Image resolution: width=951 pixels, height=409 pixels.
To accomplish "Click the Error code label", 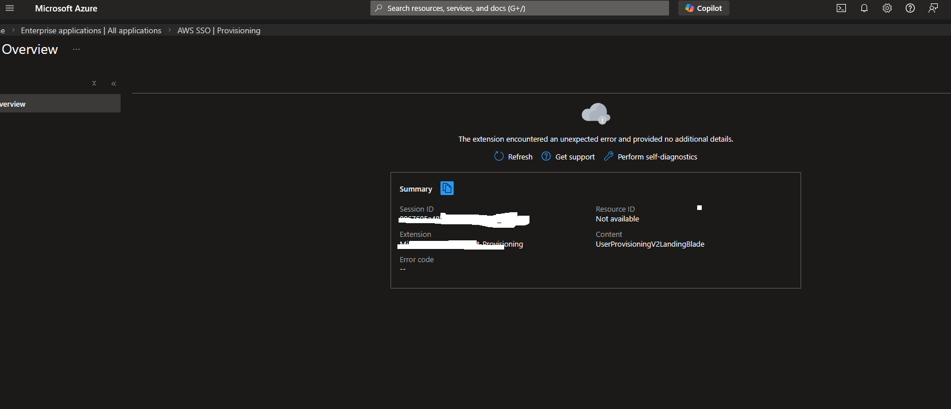I will (416, 260).
